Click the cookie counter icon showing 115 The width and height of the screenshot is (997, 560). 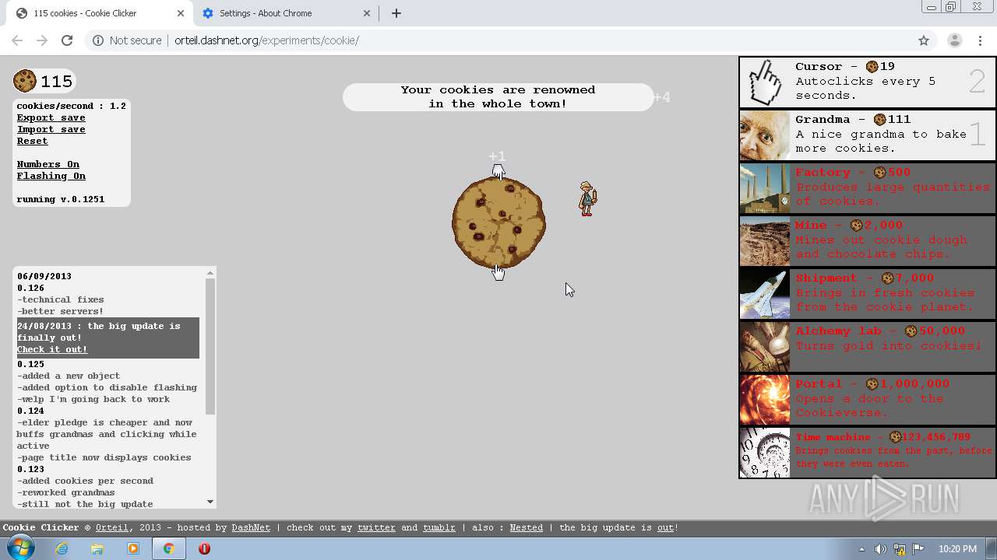(25, 81)
